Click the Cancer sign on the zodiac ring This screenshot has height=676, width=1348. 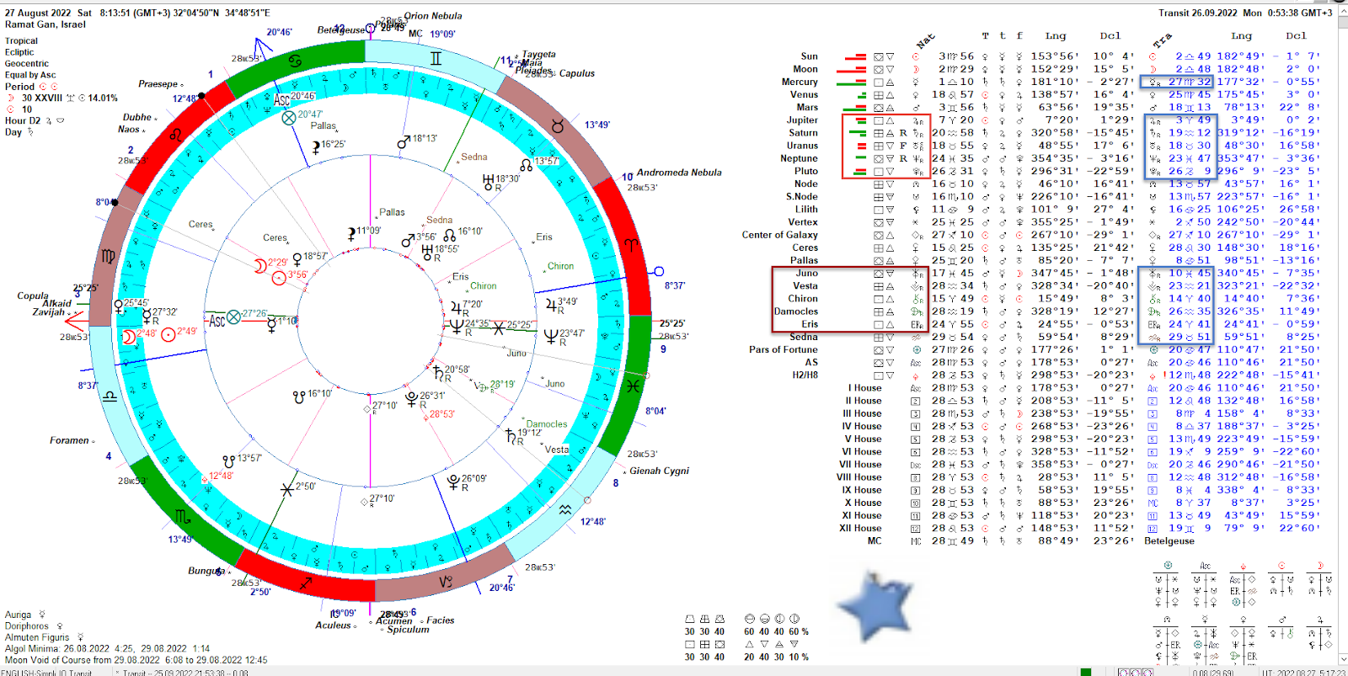coord(296,61)
